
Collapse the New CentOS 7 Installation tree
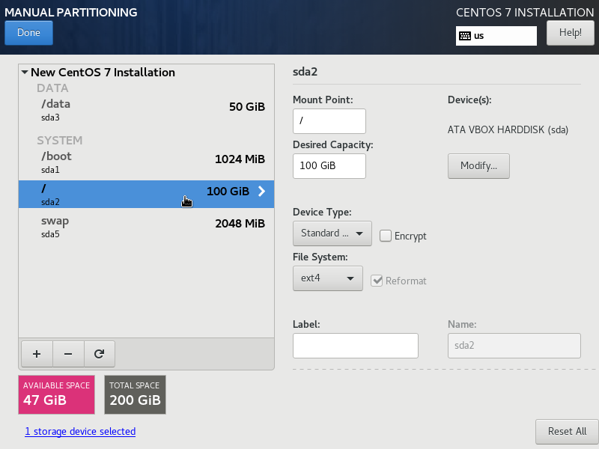coord(25,73)
